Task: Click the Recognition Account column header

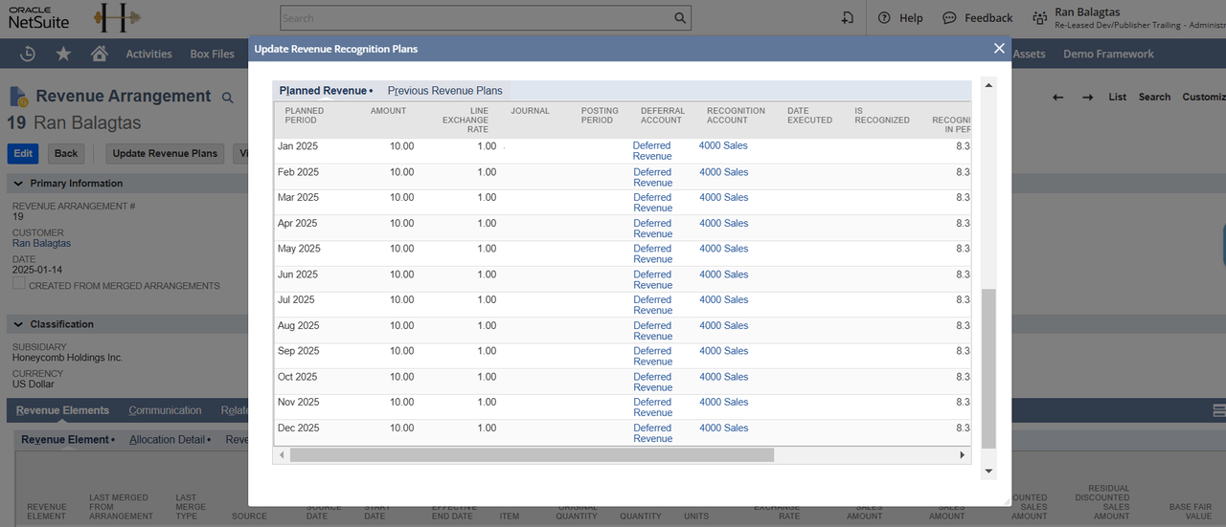Action: [736, 116]
